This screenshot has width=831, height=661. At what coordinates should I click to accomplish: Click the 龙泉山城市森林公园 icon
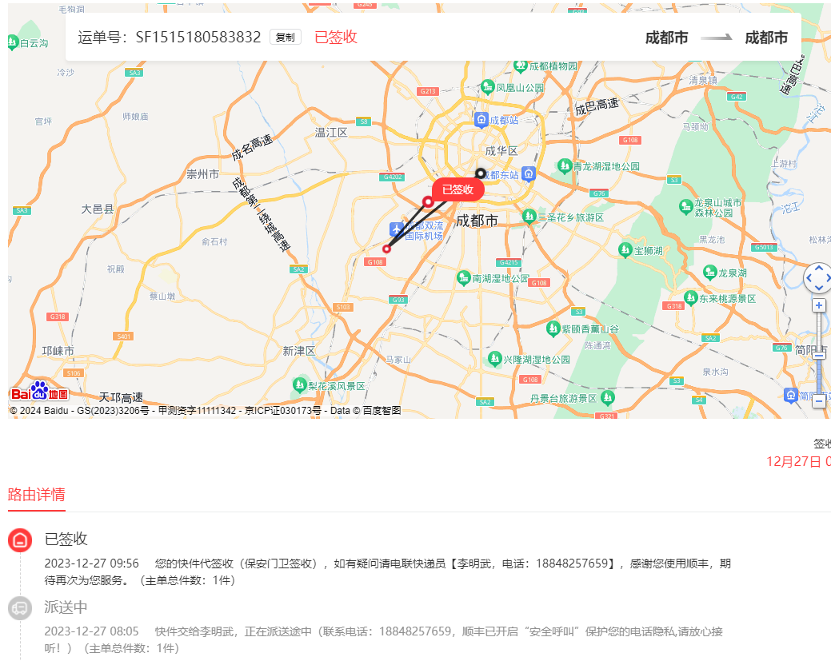pyautogui.click(x=685, y=206)
